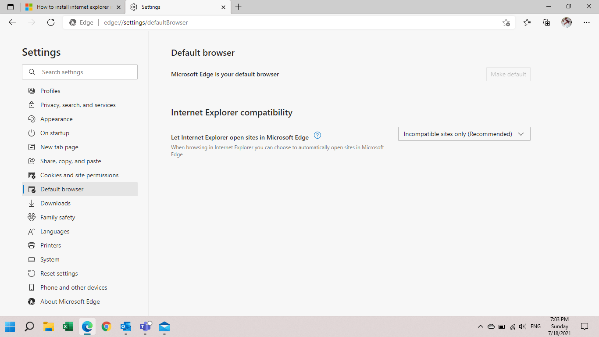Click 'Let Internet Explorer open sites in Microsoft Edge'
The image size is (599, 337).
[240, 137]
